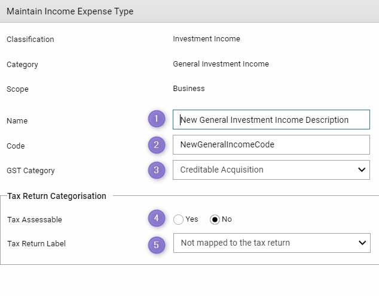
Task: Click the 'Tax Return Label' label text
Action: [x=36, y=243]
